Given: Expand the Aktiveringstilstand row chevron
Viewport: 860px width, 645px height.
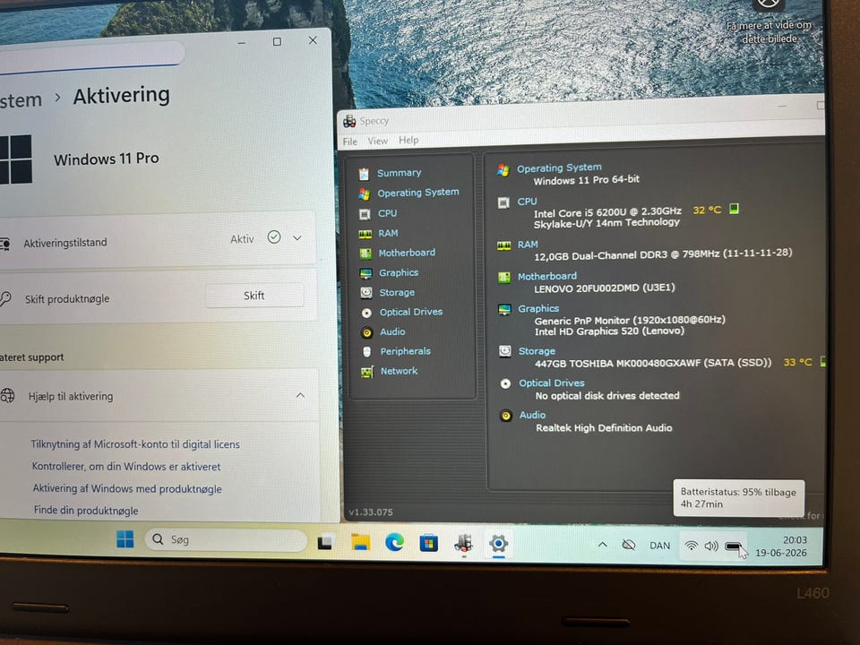Looking at the screenshot, I should pos(297,238).
